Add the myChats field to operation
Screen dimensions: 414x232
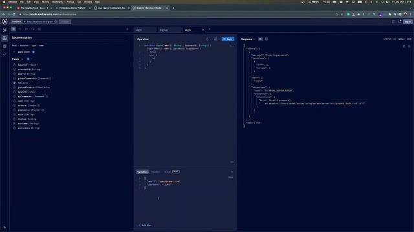click(x=14, y=92)
